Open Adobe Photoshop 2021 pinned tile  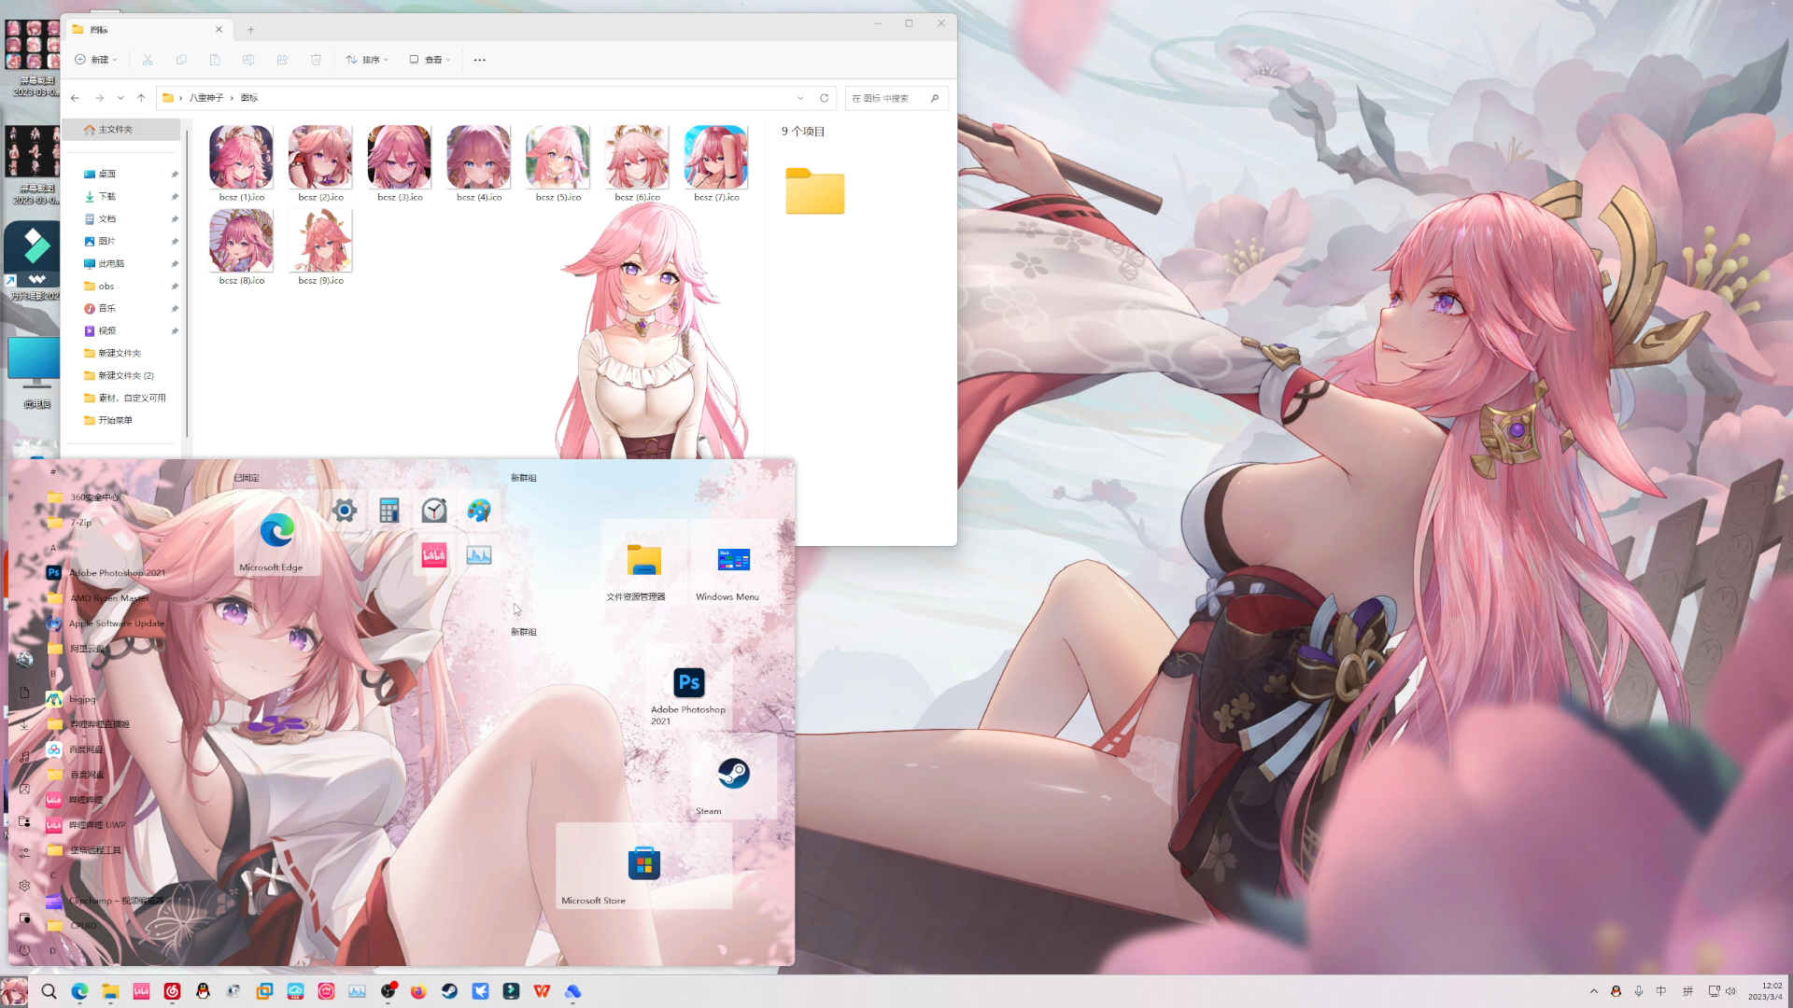tap(689, 683)
